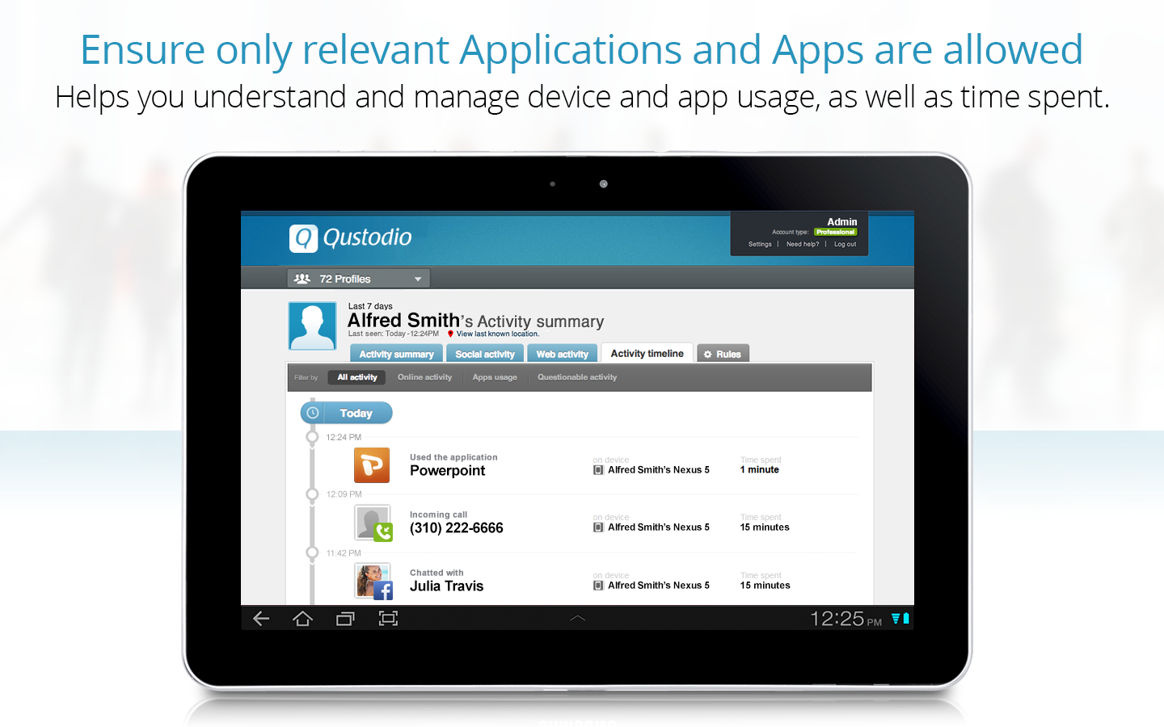This screenshot has height=727, width=1164.
Task: Click the incoming call contact icon
Action: (373, 523)
